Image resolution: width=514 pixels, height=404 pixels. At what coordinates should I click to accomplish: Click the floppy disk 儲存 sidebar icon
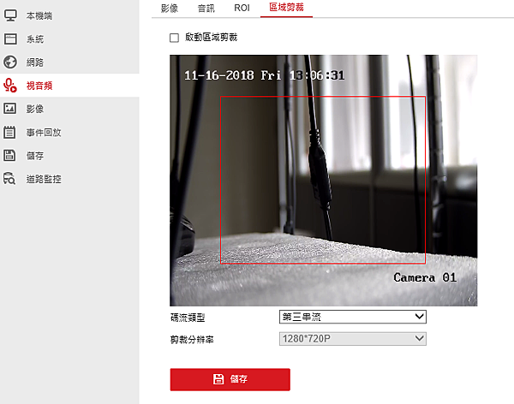click(9, 155)
